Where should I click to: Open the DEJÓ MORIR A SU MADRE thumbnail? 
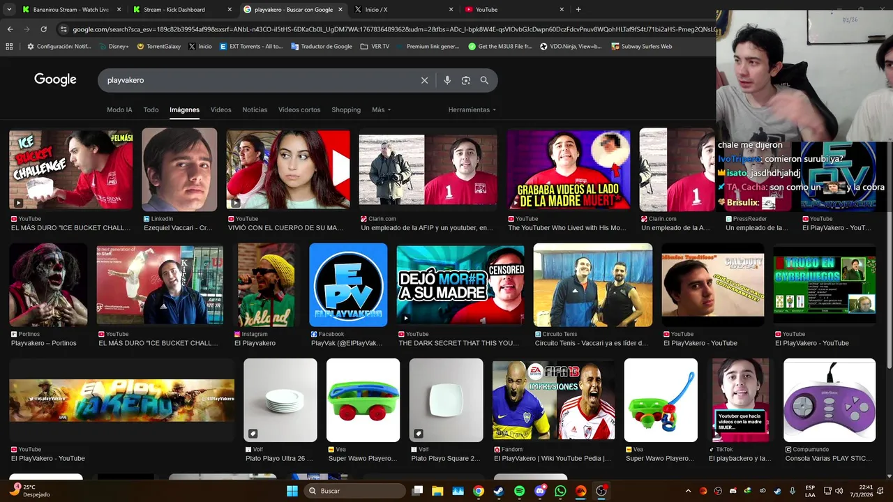click(460, 284)
